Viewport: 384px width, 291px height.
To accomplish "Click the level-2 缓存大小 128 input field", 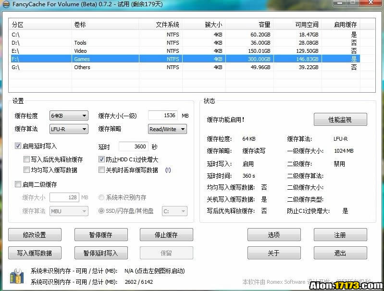I will (64, 197).
